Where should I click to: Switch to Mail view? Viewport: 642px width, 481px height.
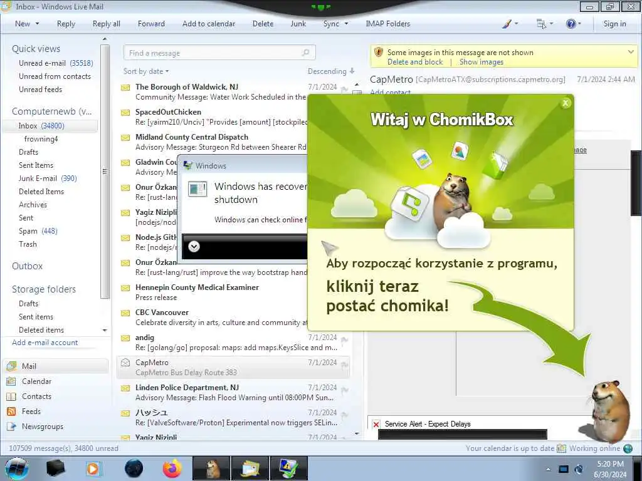pyautogui.click(x=56, y=366)
